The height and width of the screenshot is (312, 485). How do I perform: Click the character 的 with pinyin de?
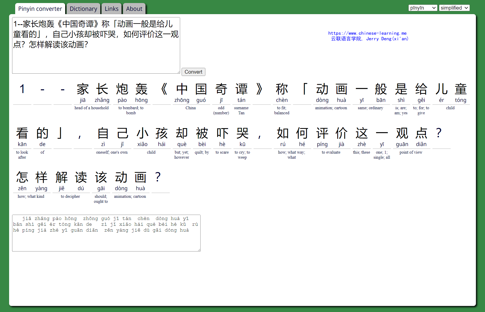tap(42, 133)
